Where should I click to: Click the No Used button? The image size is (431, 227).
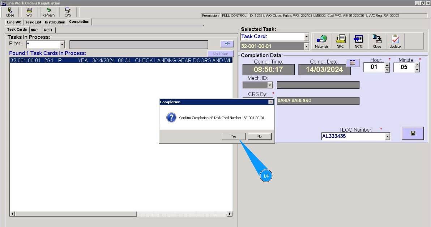tap(221, 54)
